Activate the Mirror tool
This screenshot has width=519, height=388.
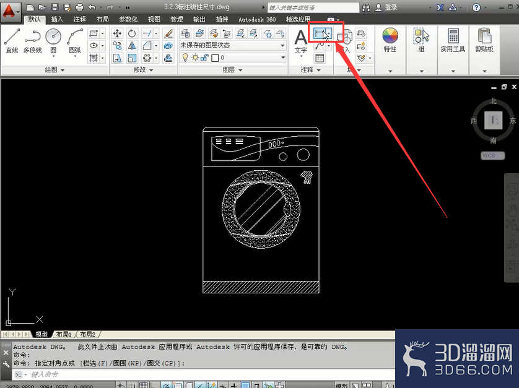132,45
